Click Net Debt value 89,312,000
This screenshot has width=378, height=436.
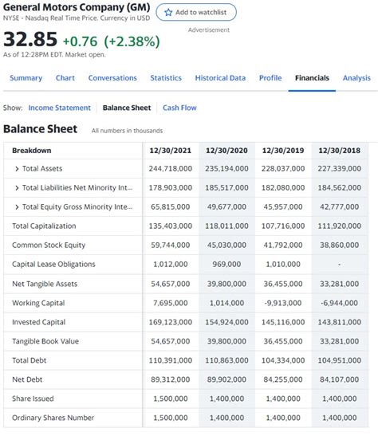[x=171, y=379]
